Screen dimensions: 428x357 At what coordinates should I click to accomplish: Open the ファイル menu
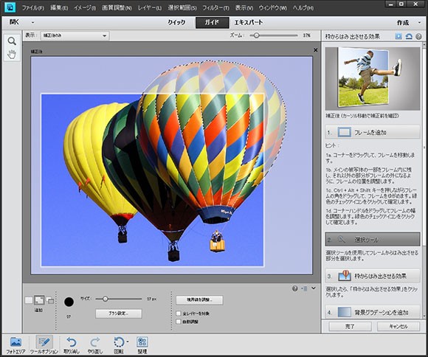[32, 8]
